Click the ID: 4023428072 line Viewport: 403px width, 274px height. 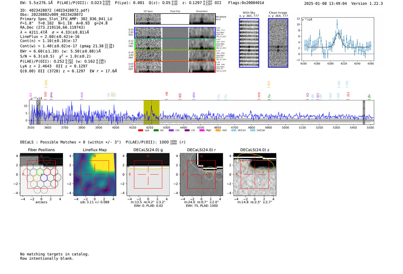coord(55,10)
